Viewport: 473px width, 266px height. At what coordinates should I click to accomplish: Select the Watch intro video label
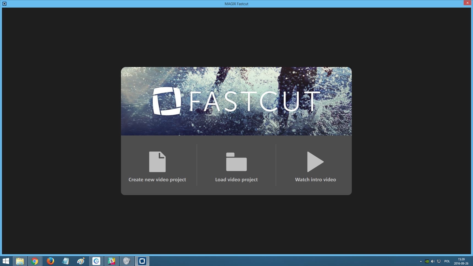click(315, 179)
